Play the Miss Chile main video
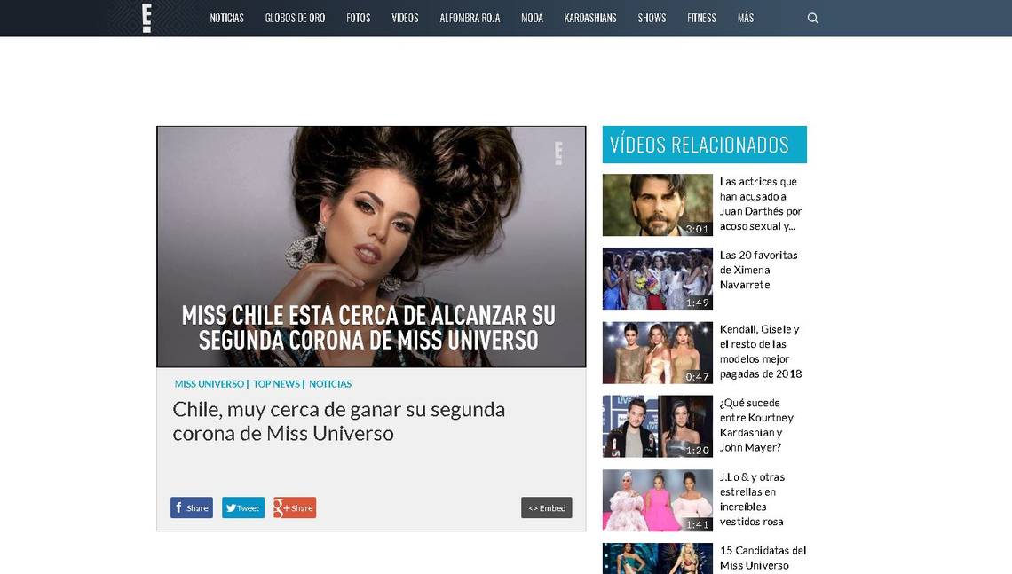Screen dimensions: 1012x574 tap(371, 247)
